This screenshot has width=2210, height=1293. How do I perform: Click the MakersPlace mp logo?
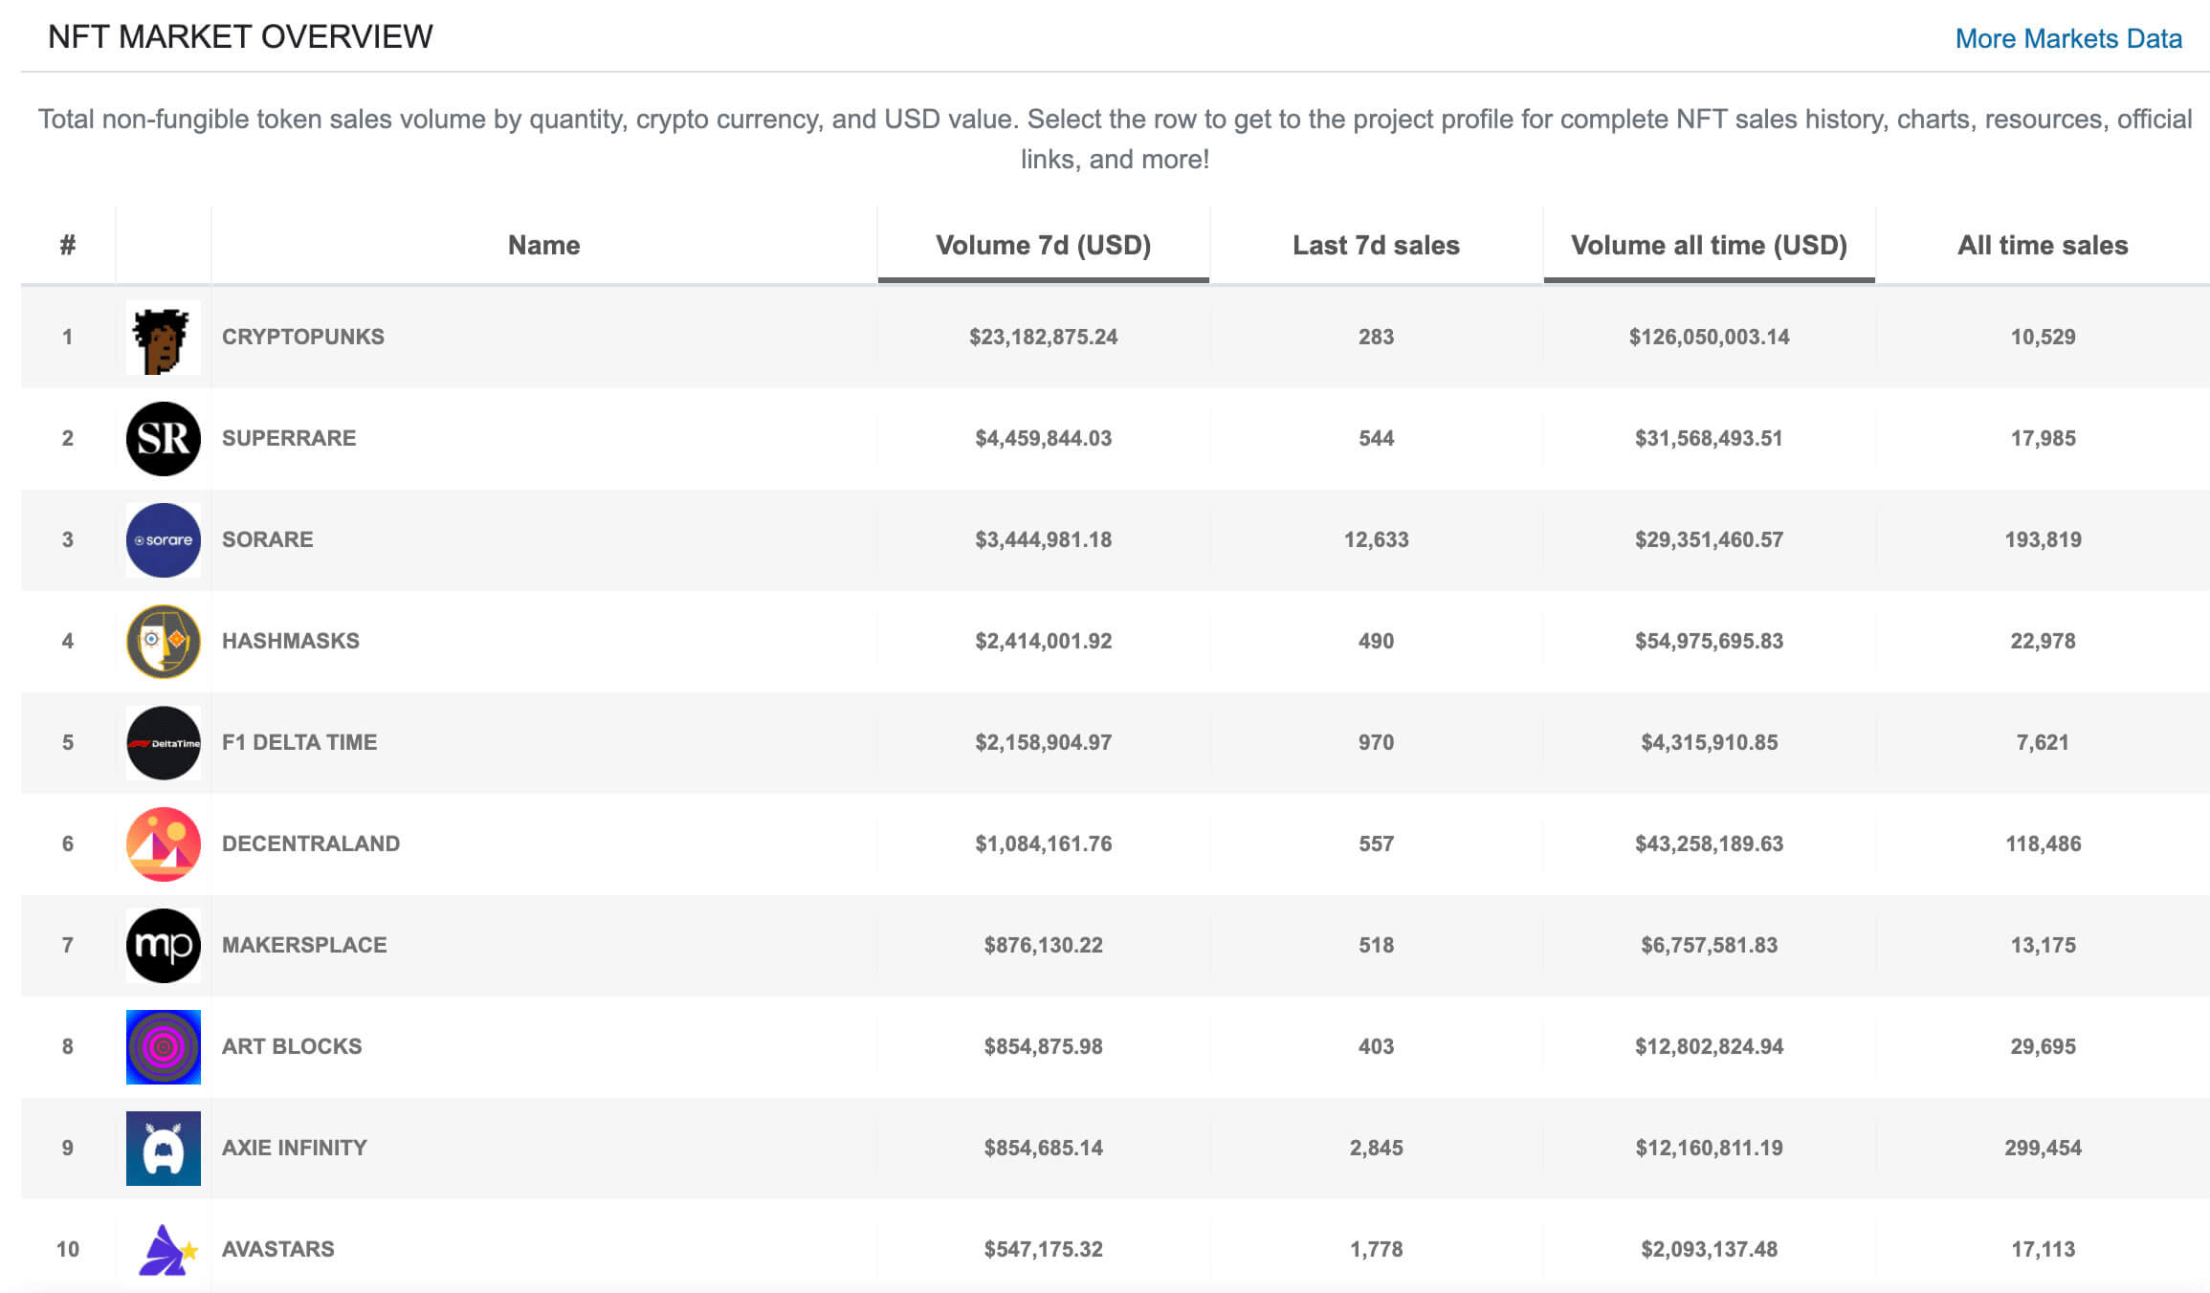pyautogui.click(x=163, y=946)
